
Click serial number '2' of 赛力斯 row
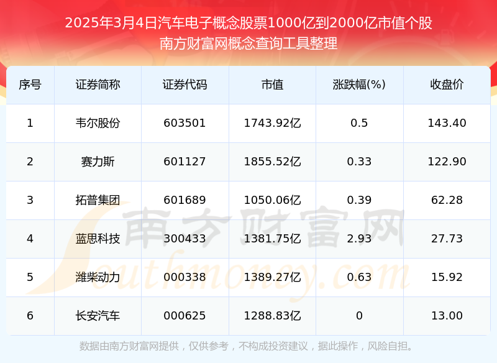coord(30,162)
